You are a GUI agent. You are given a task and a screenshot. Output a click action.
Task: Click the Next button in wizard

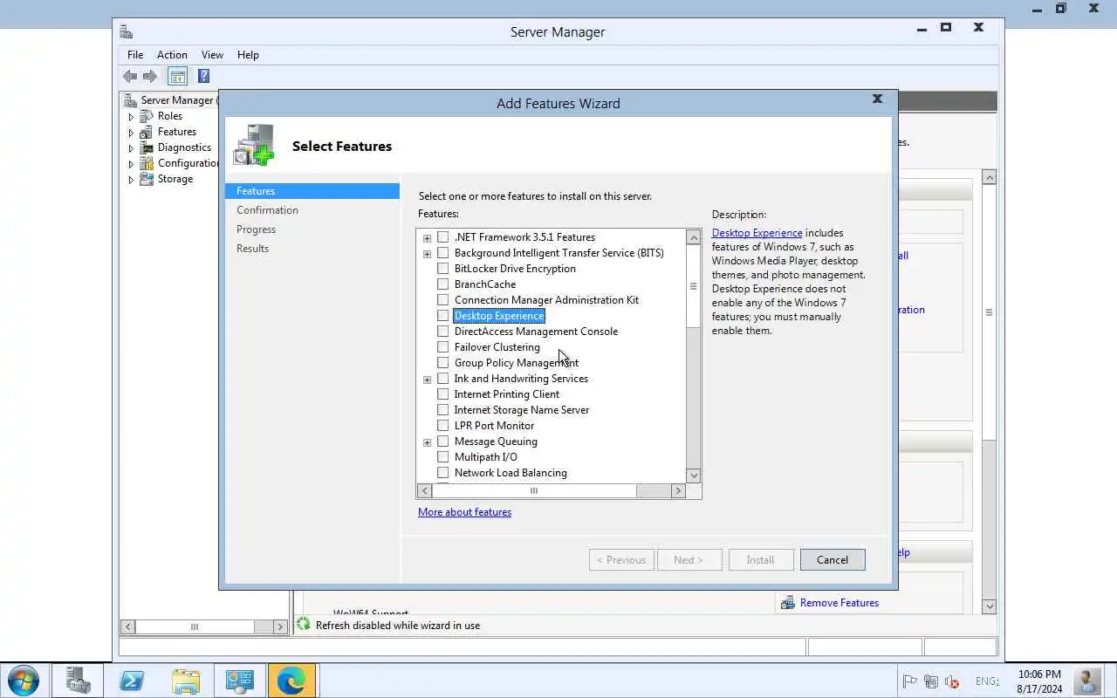pyautogui.click(x=689, y=560)
